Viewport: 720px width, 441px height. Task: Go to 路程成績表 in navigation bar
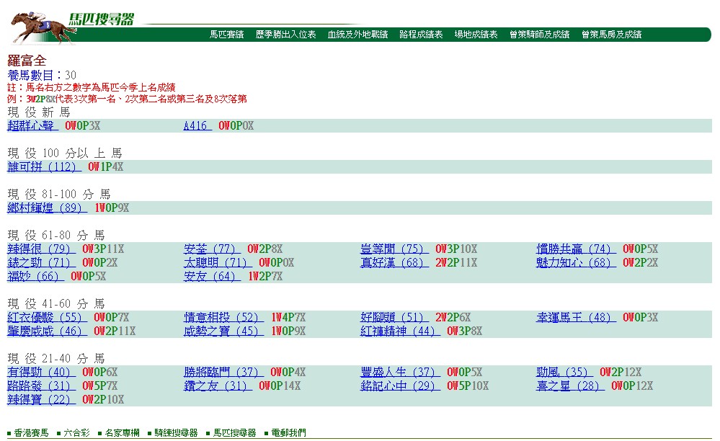[421, 35]
